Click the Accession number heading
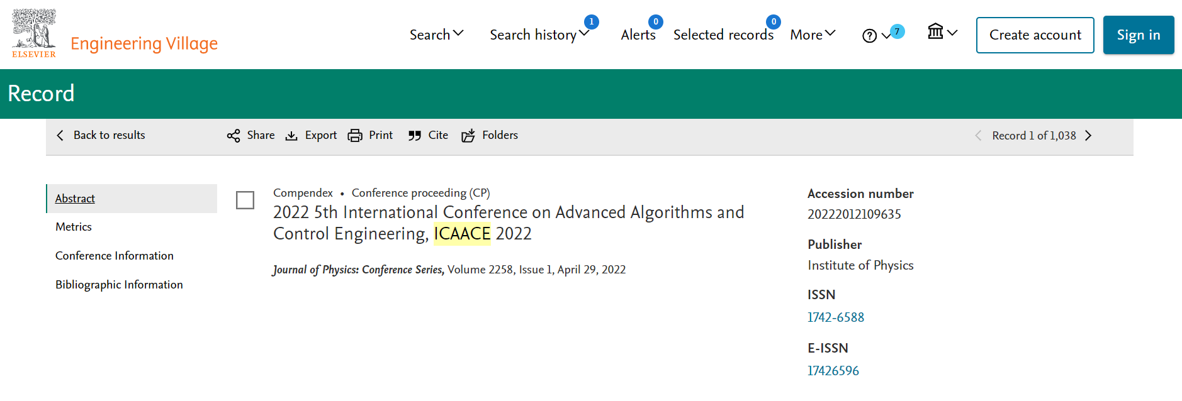The image size is (1182, 401). pos(860,194)
